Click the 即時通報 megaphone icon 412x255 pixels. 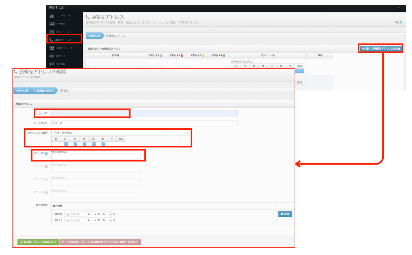point(52,64)
